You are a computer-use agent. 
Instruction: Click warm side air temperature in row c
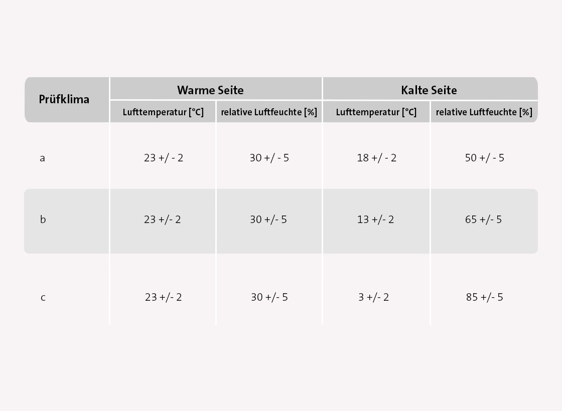coord(164,297)
